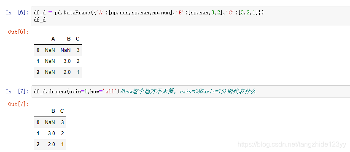Select row index 2 in Out[7] table
The image size is (350, 152).
click(38, 144)
